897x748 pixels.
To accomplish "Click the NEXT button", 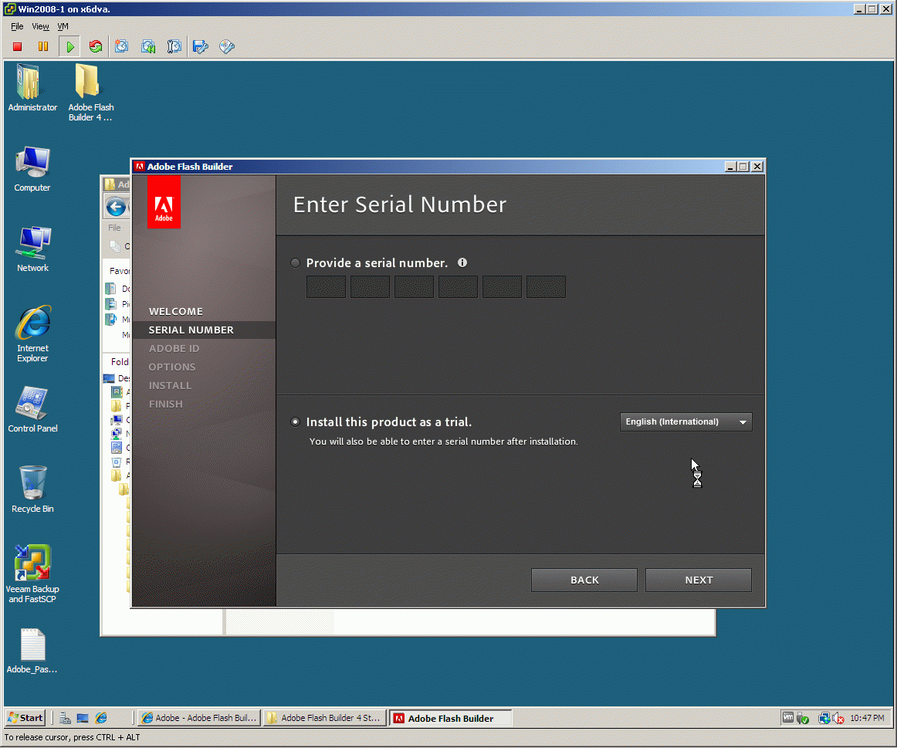I will point(699,580).
